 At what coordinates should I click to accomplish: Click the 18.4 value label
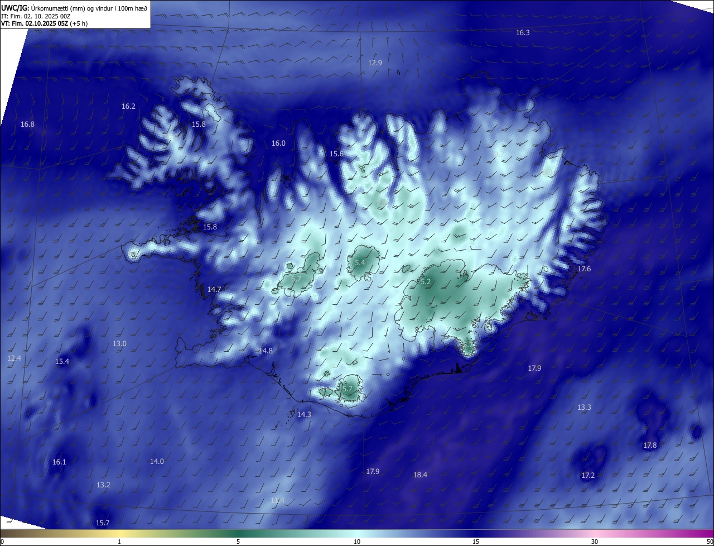pyautogui.click(x=420, y=475)
